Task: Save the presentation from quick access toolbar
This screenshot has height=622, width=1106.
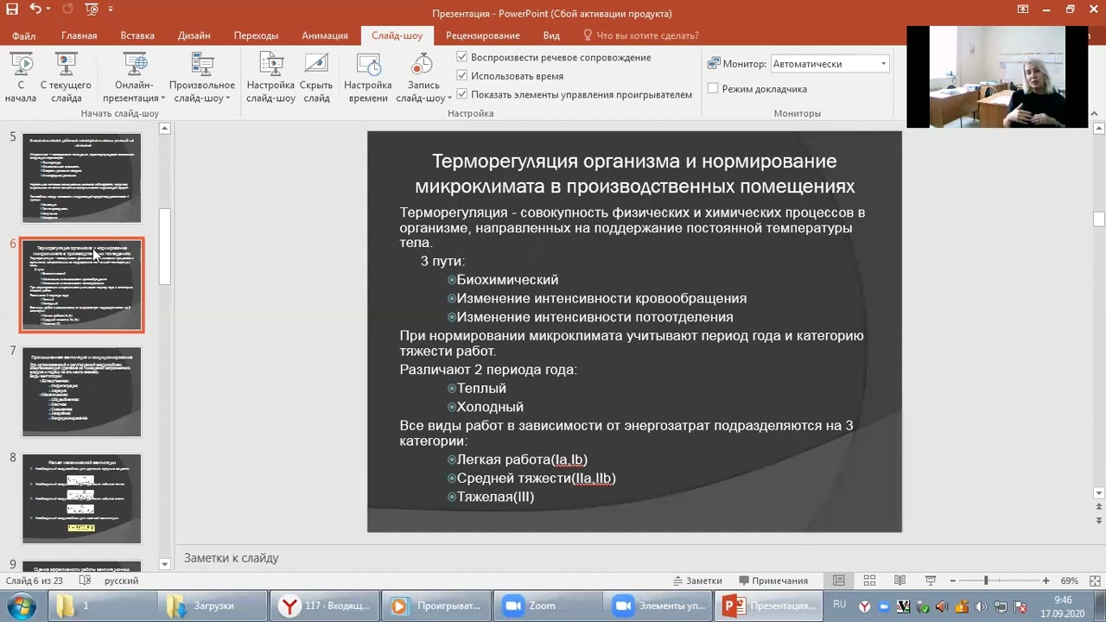Action: pyautogui.click(x=12, y=10)
